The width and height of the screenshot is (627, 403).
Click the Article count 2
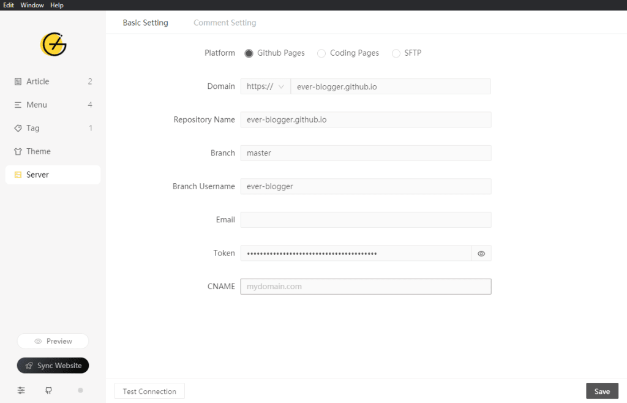coord(90,81)
